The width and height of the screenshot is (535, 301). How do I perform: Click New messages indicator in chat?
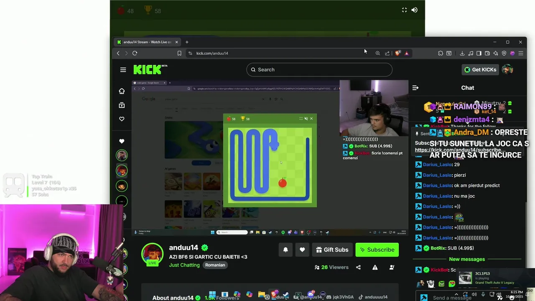467,259
